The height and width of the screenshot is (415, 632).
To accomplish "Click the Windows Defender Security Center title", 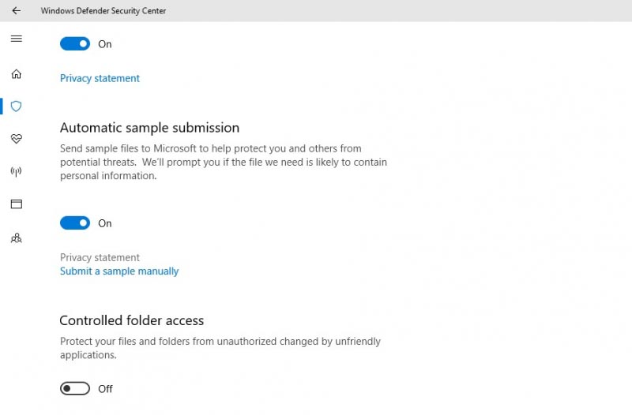I will coord(103,11).
